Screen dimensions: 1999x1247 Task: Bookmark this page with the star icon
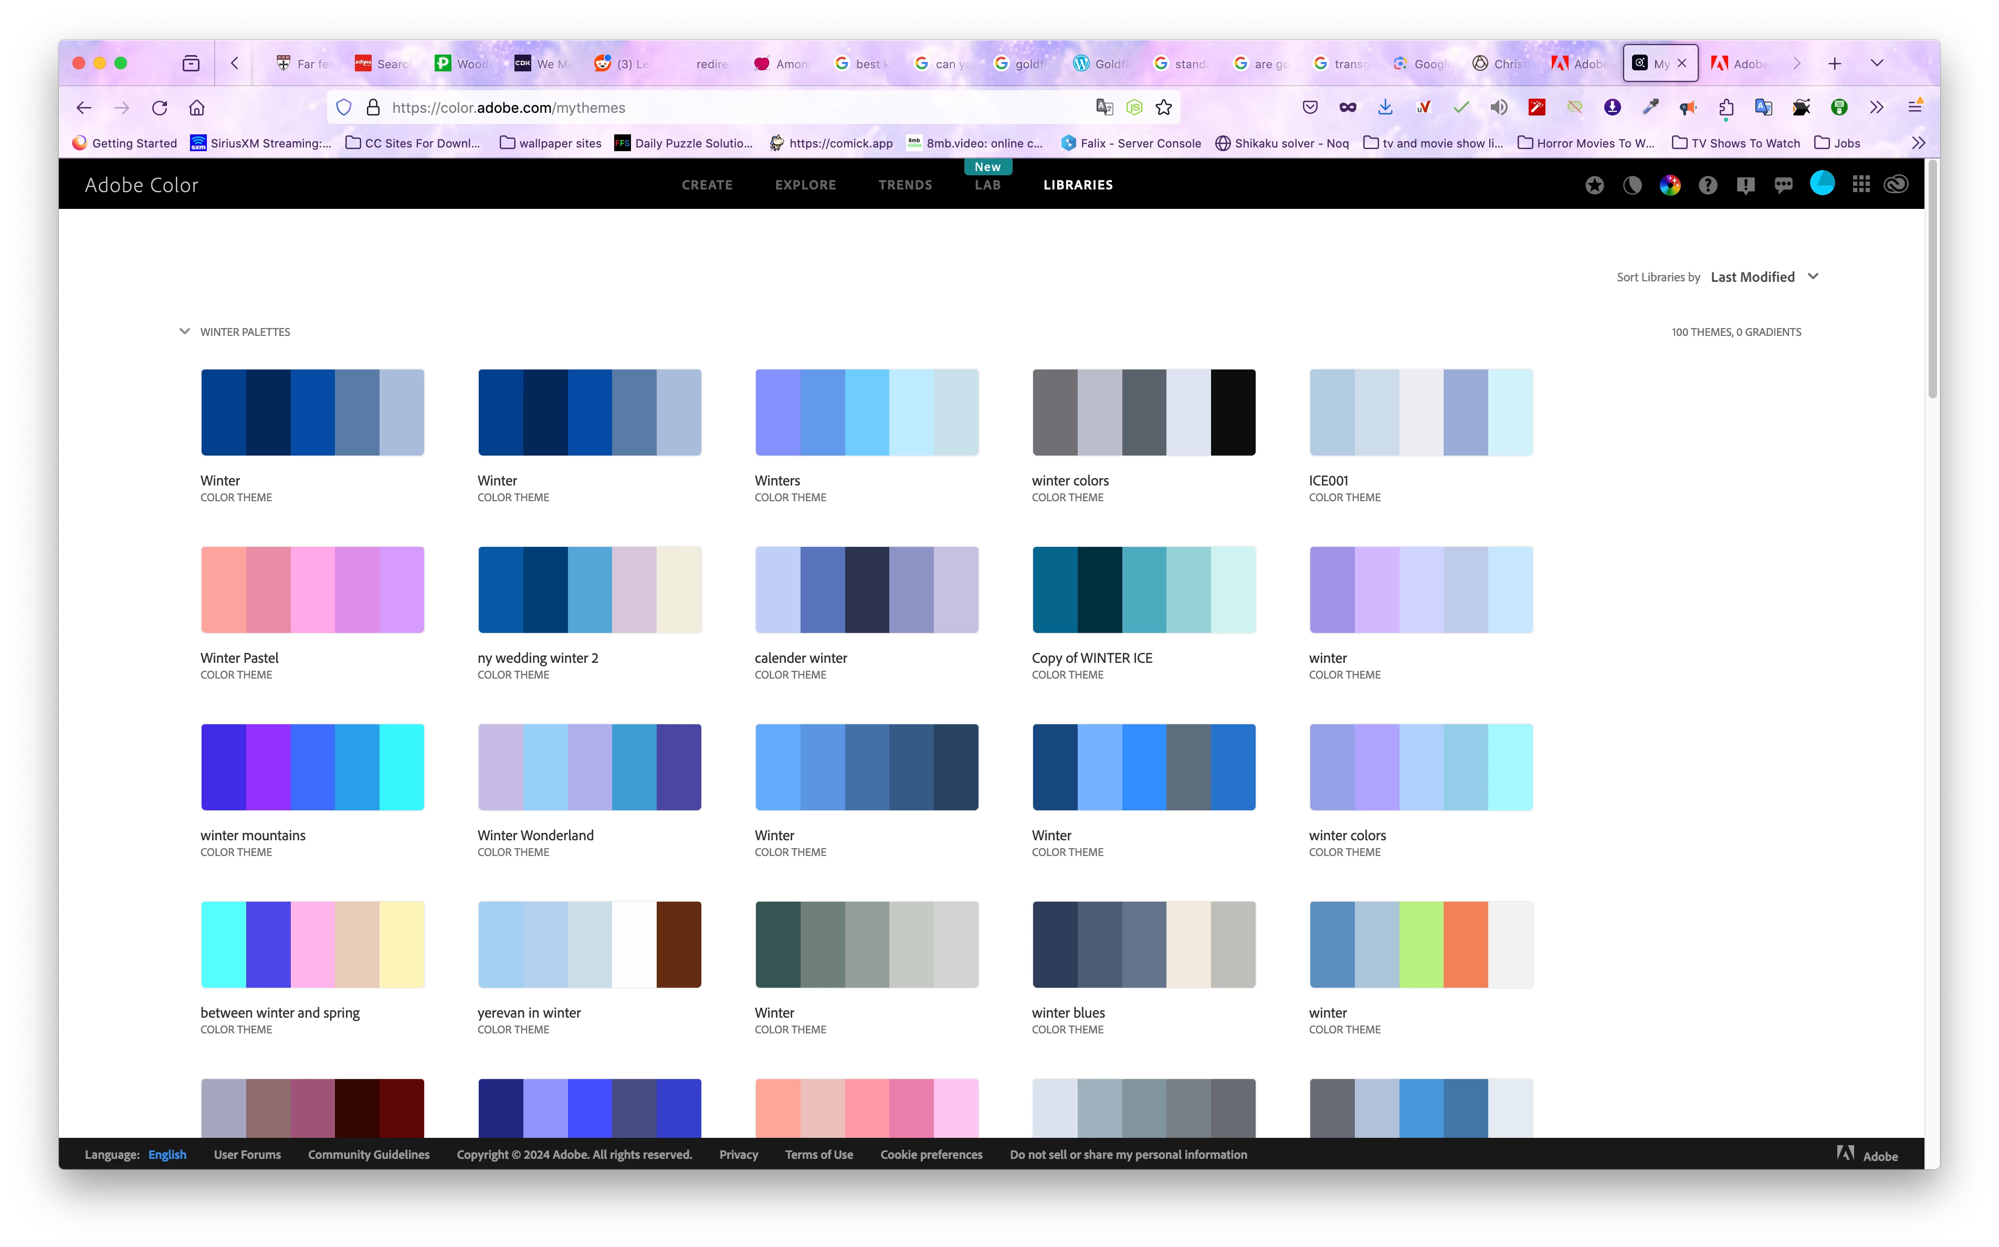(1164, 108)
